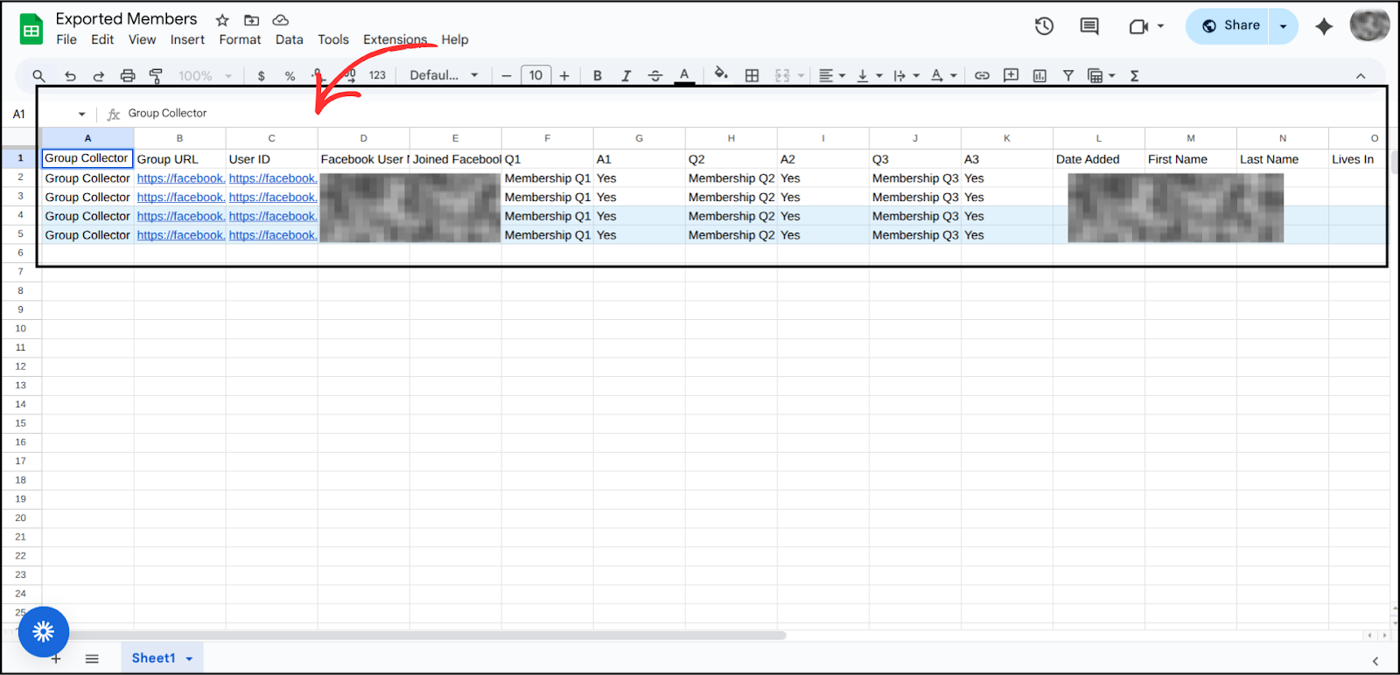Open the Insert menu
Viewport: 1400px width, 675px height.
(187, 39)
